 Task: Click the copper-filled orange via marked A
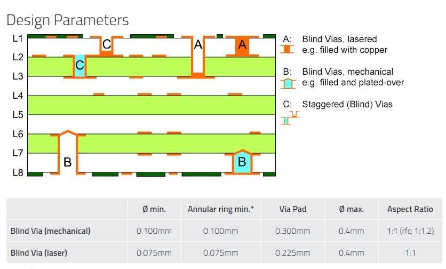click(x=242, y=46)
